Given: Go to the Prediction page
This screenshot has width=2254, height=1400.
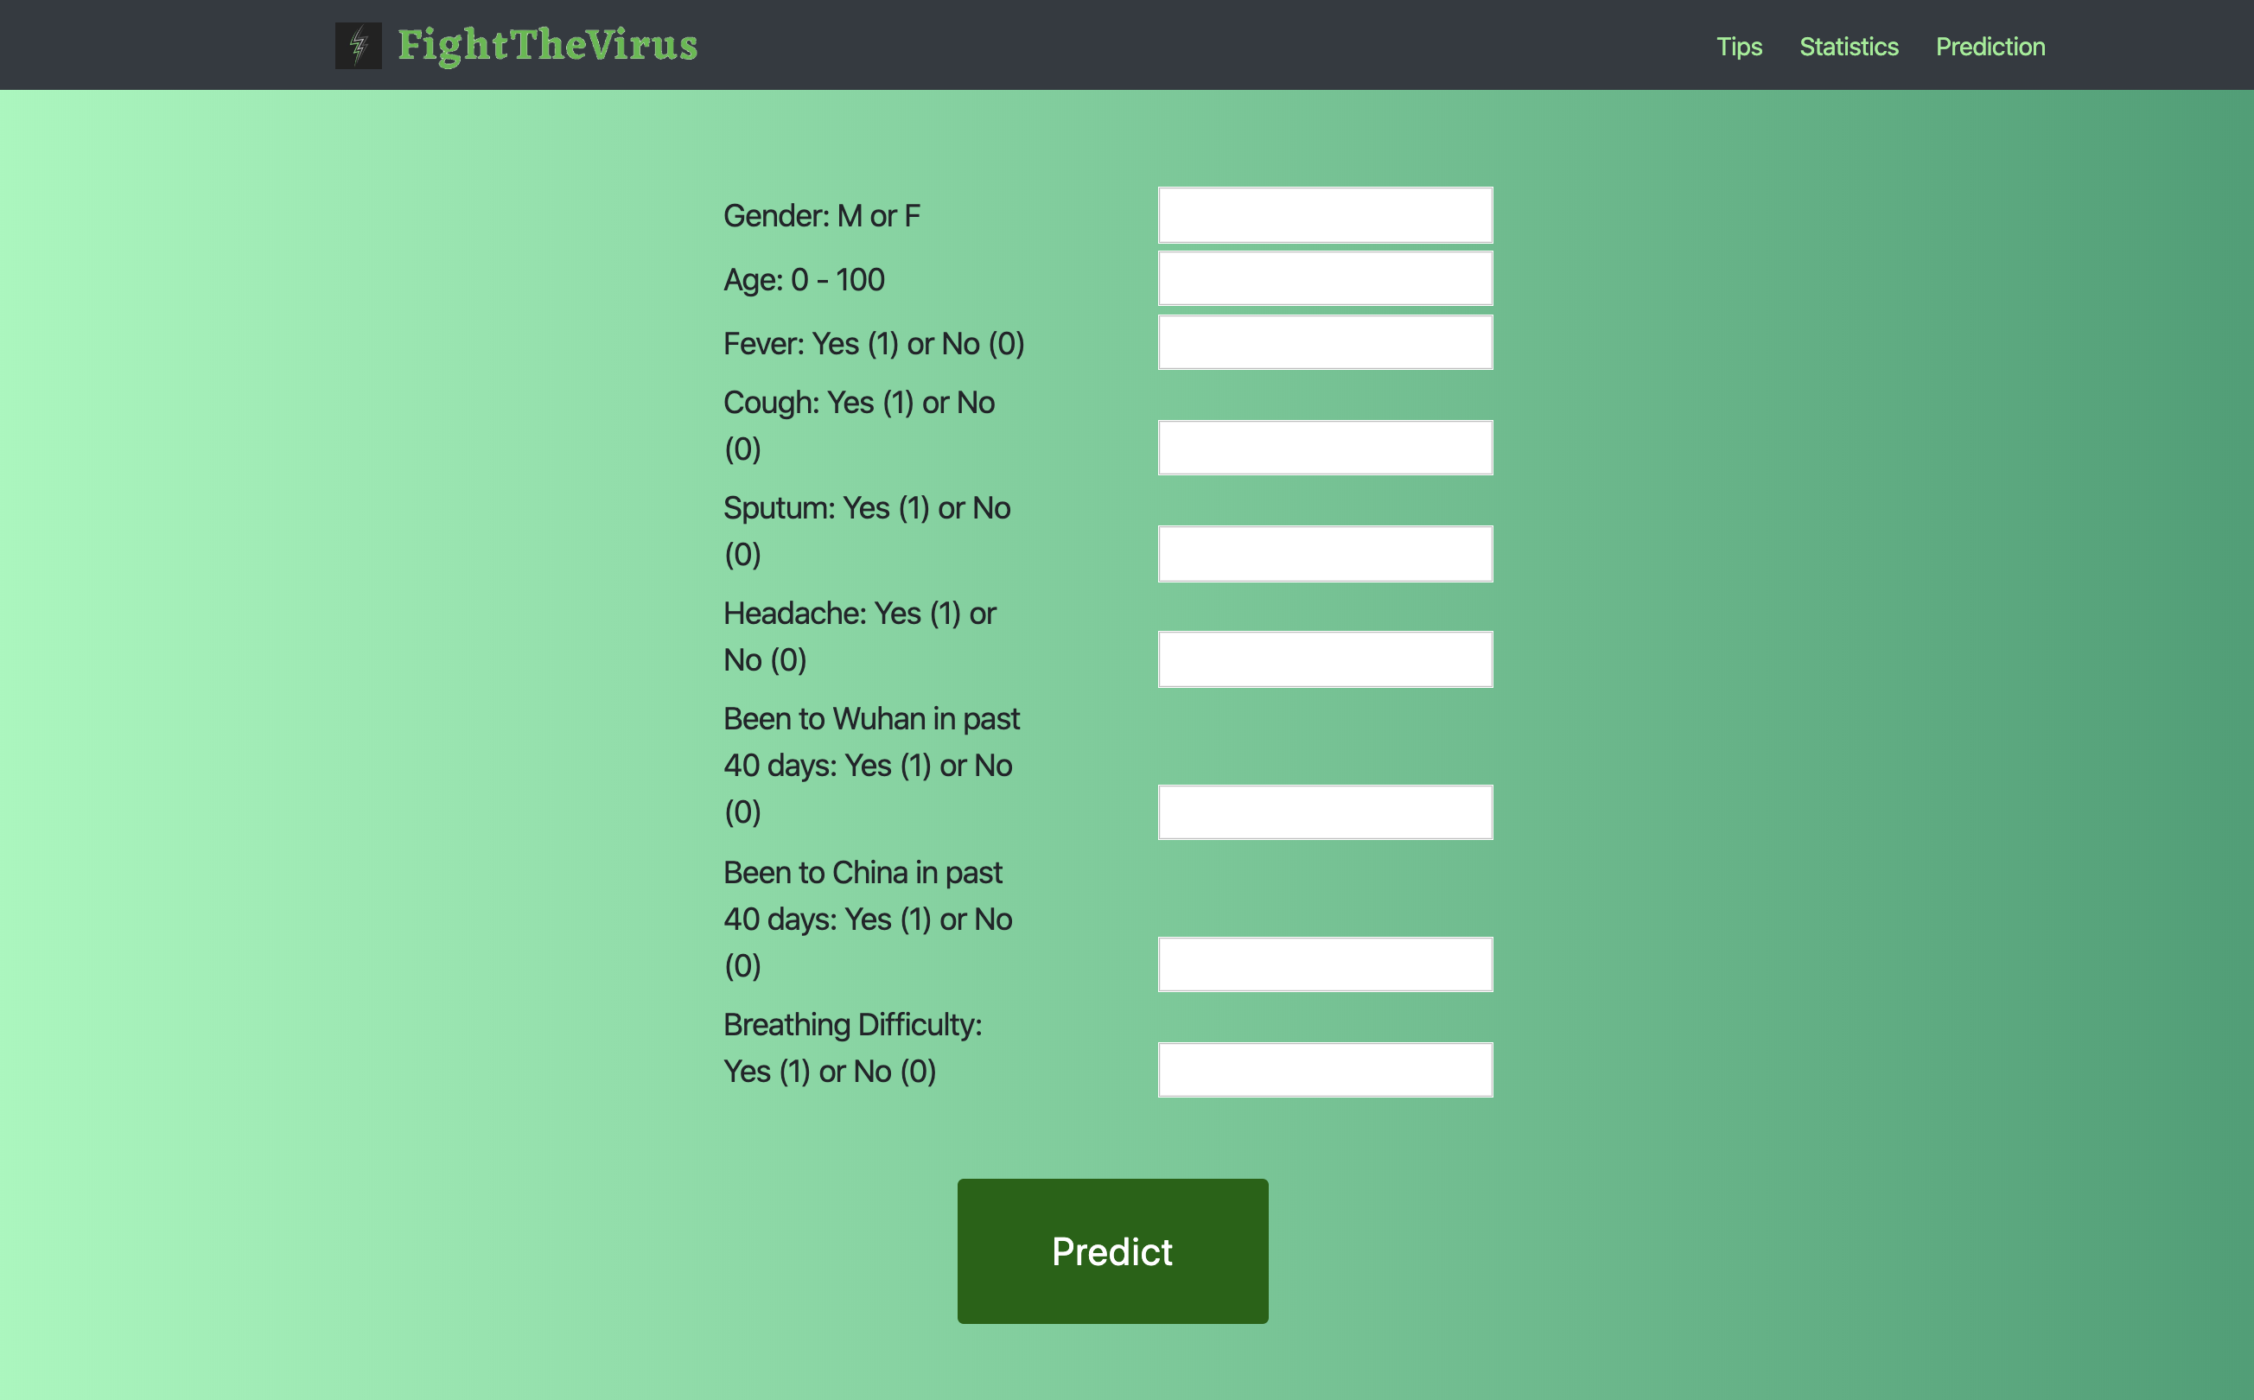Looking at the screenshot, I should pos(1990,47).
